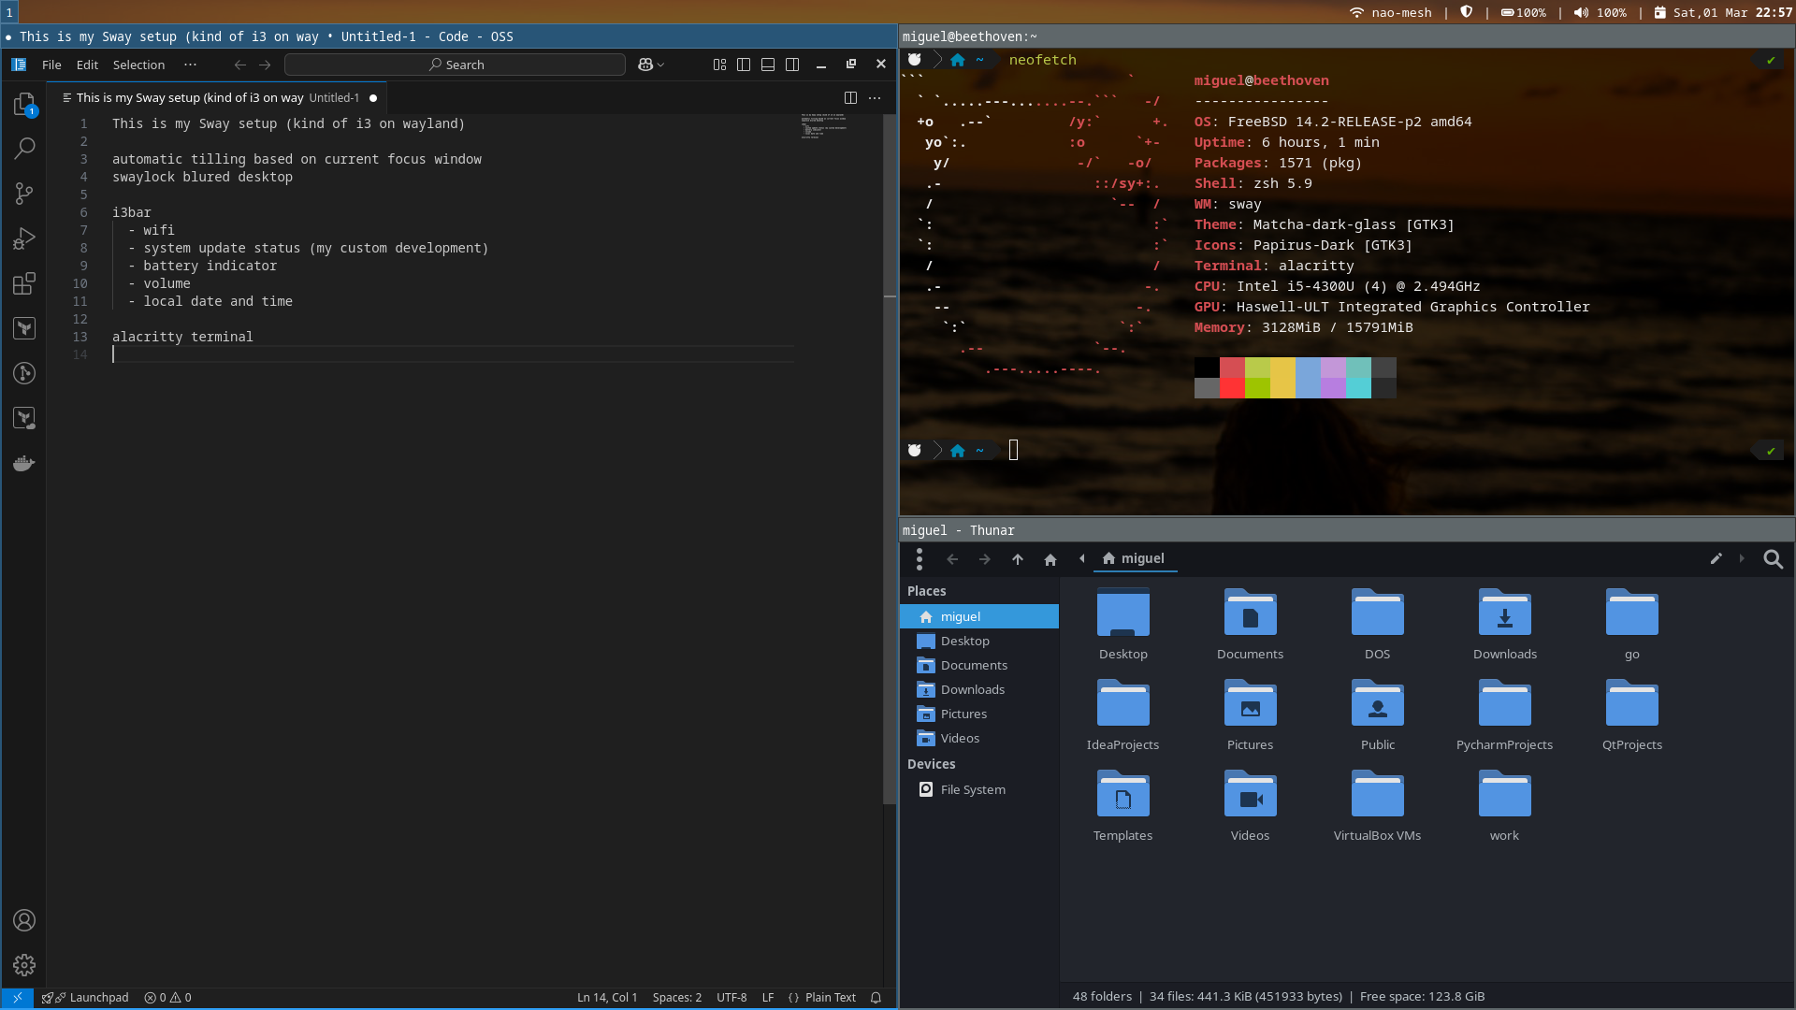The height and width of the screenshot is (1010, 1796).
Task: Open the Manage gear settings icon
Action: tap(24, 964)
